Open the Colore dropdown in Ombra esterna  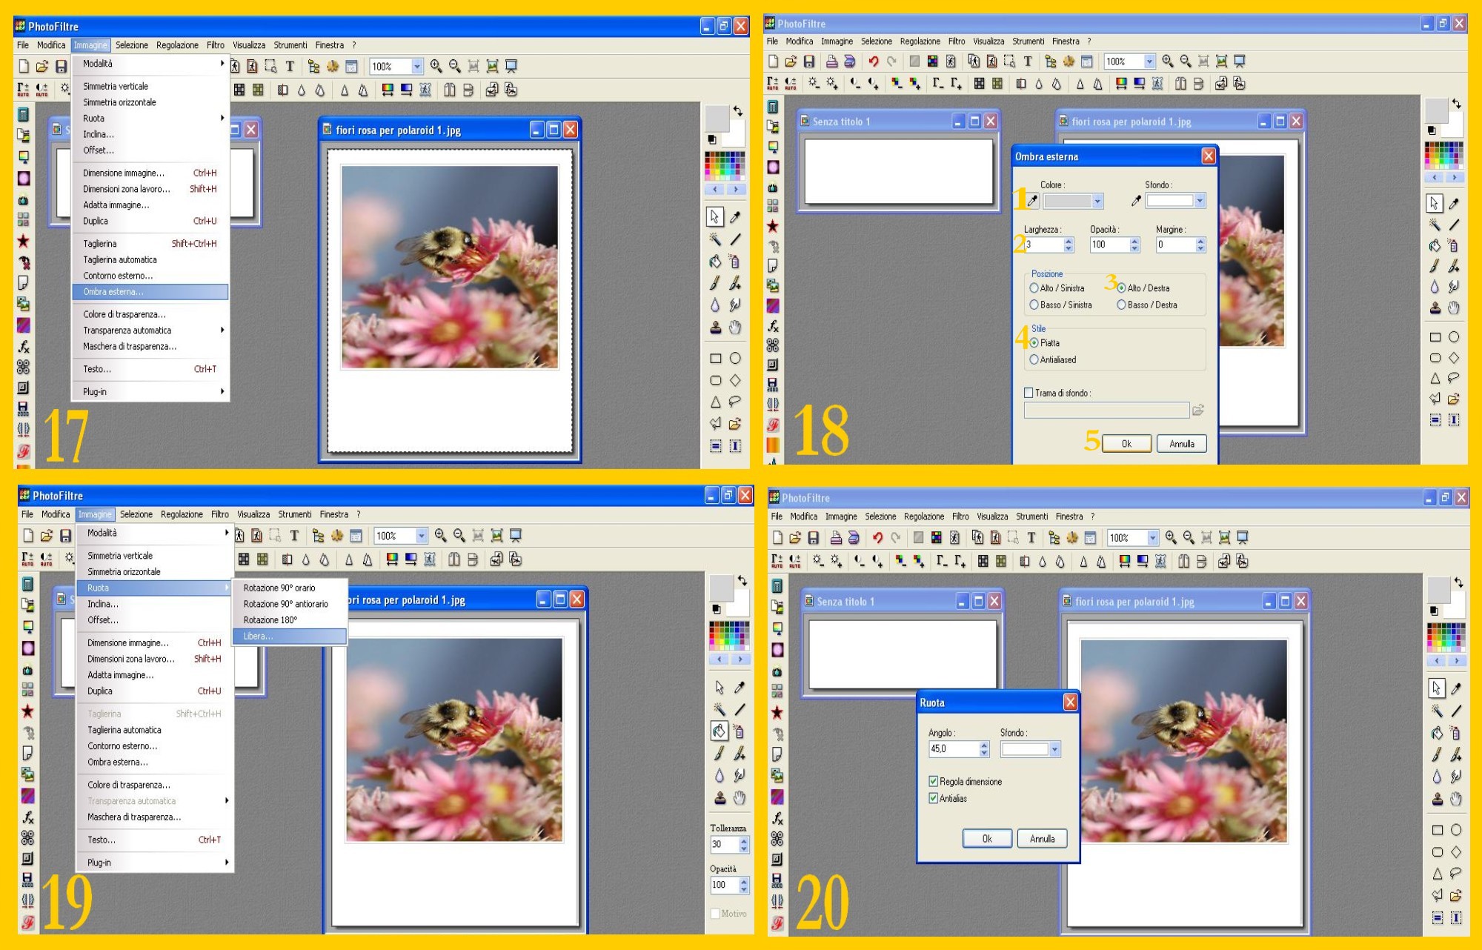point(1097,201)
